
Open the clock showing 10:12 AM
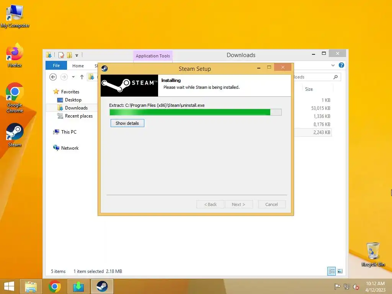tap(375, 286)
